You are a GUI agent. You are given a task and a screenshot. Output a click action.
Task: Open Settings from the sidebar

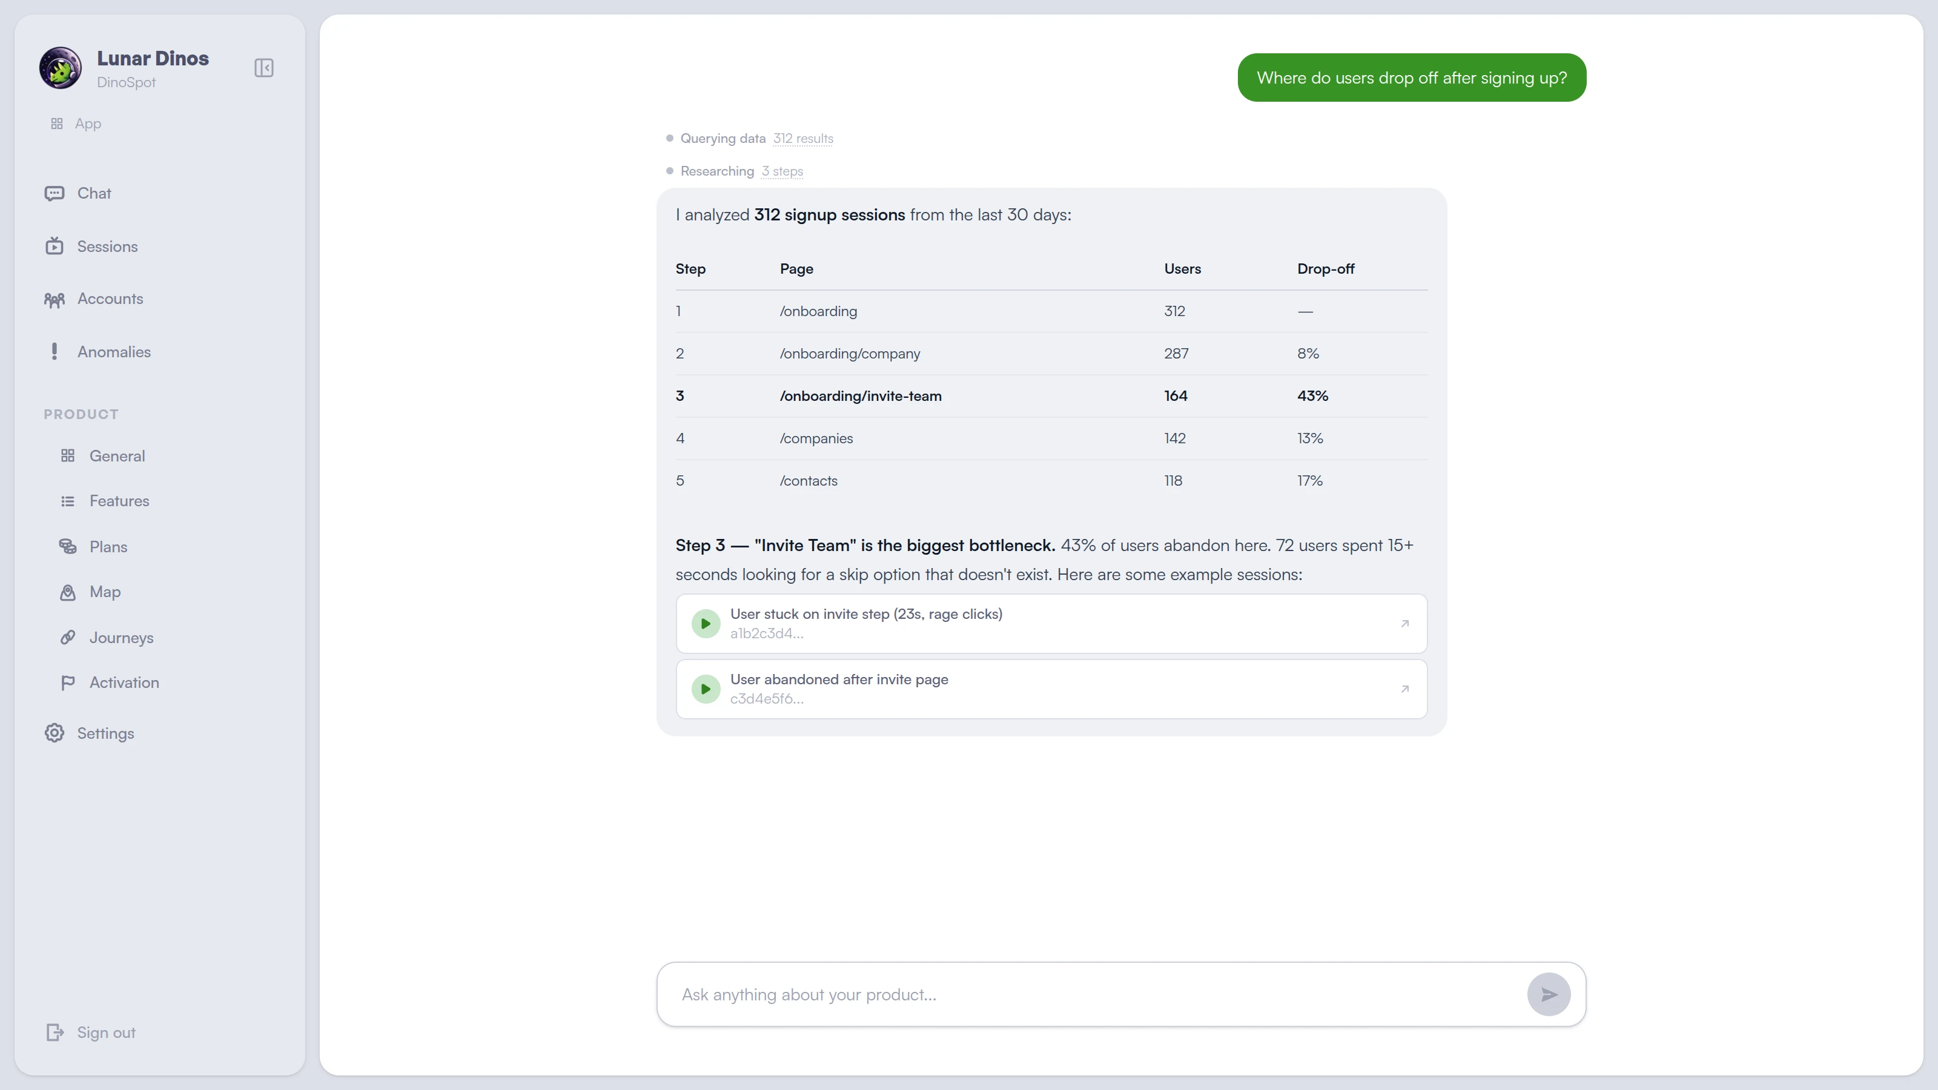pyautogui.click(x=106, y=733)
